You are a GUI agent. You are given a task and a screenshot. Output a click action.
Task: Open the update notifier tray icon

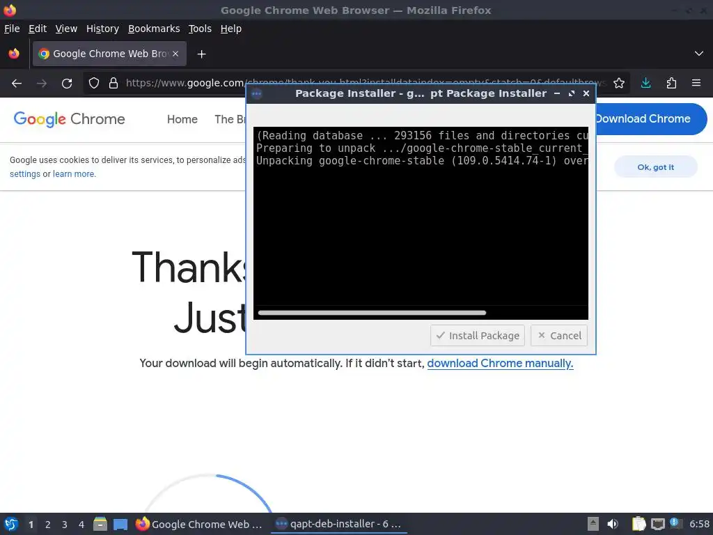tap(676, 524)
